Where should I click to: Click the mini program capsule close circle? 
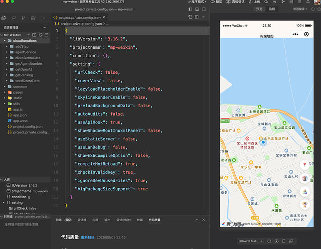pyautogui.click(x=306, y=34)
